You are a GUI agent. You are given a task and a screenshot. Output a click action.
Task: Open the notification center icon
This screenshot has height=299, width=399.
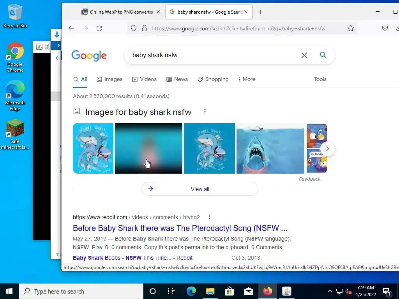(x=387, y=291)
